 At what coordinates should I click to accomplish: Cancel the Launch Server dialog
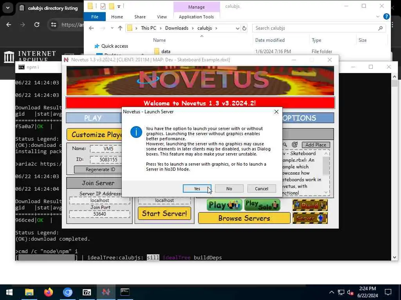point(261,189)
